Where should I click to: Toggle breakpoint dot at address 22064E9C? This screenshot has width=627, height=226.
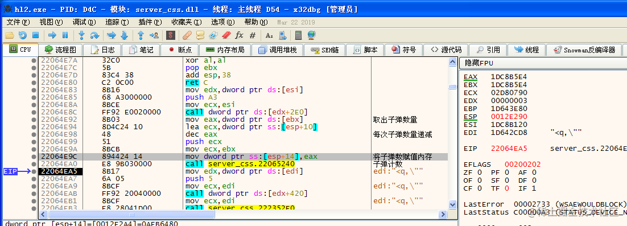coord(34,157)
